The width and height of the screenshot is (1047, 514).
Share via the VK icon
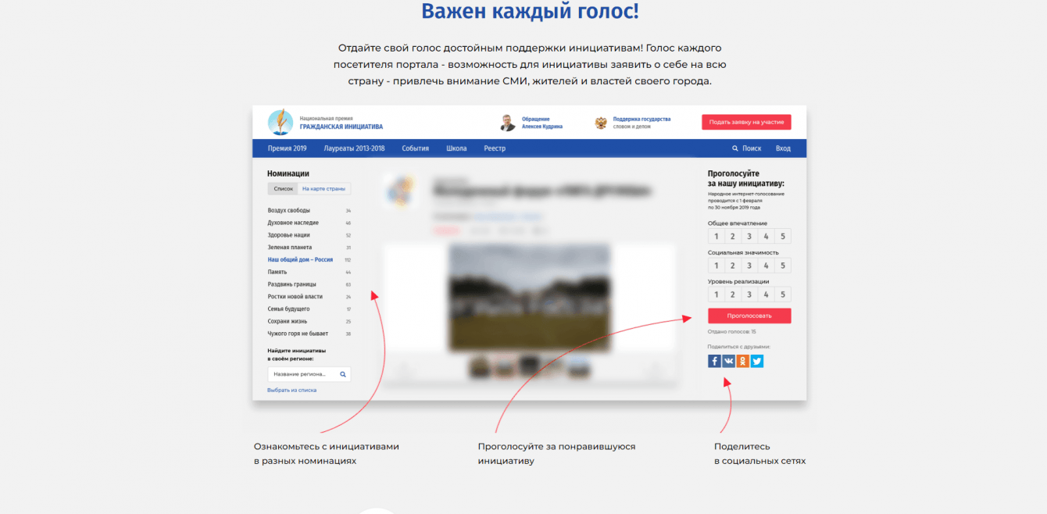click(x=728, y=361)
